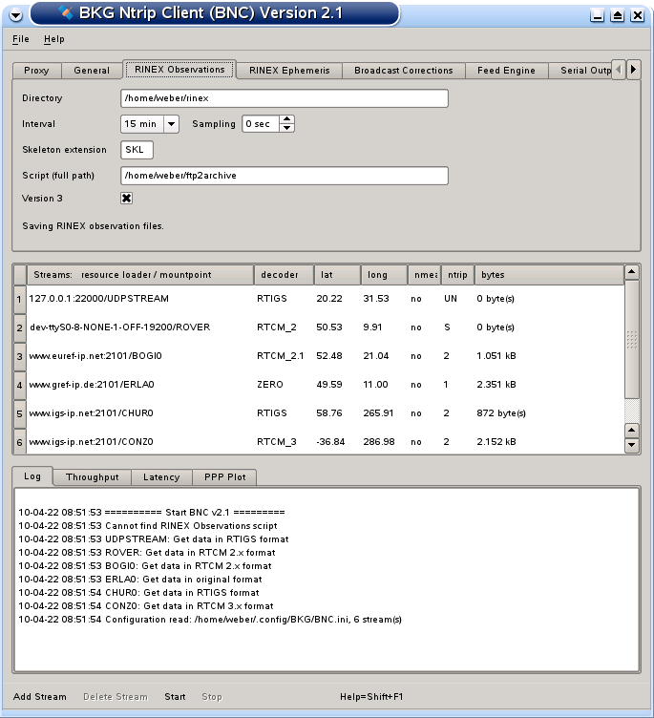Viewport: 654px width, 718px height.
Task: Open the File menu
Action: [21, 39]
